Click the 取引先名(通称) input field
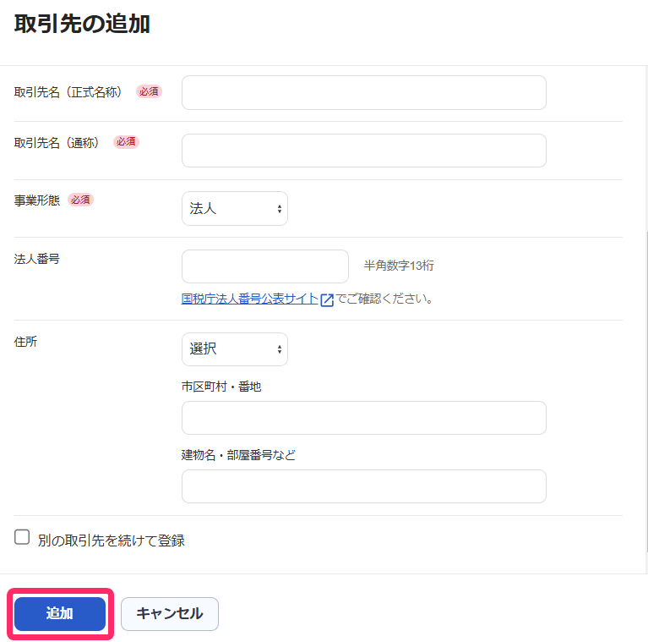The image size is (648, 642). [x=363, y=151]
